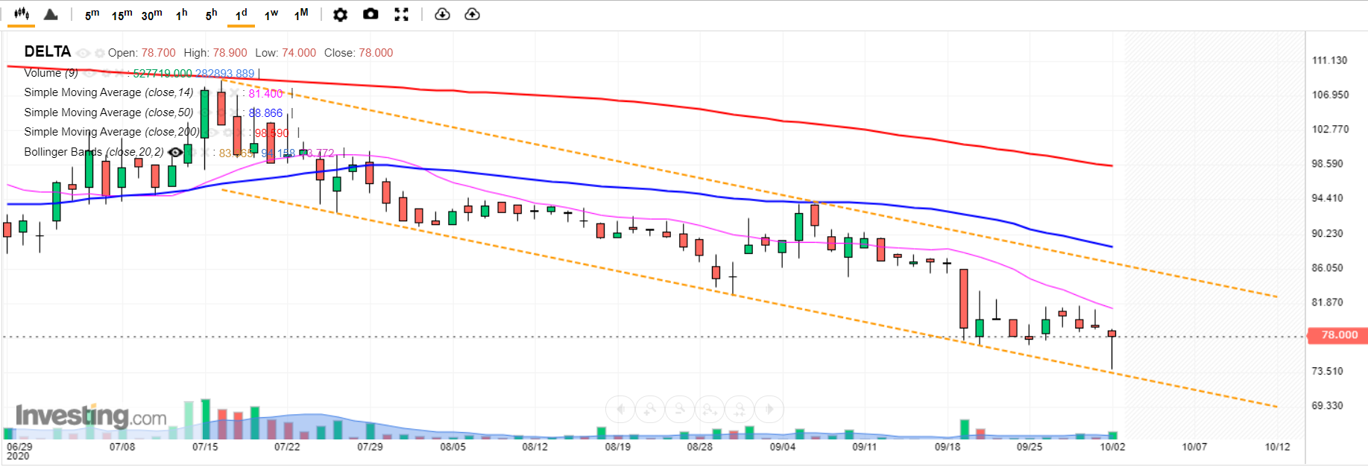Set timeframe to 5 minutes
This screenshot has height=467, width=1368.
92,15
